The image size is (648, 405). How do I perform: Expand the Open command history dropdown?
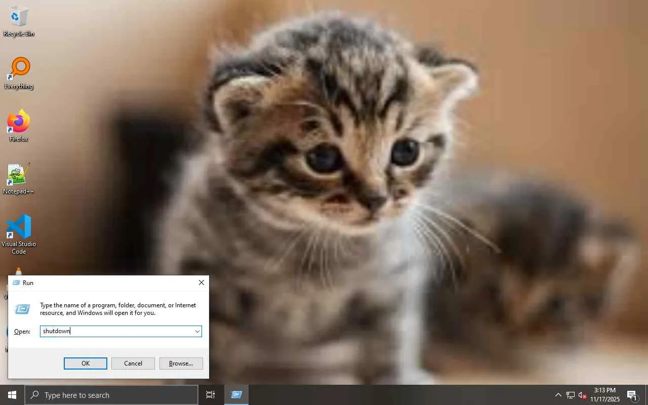[197, 331]
